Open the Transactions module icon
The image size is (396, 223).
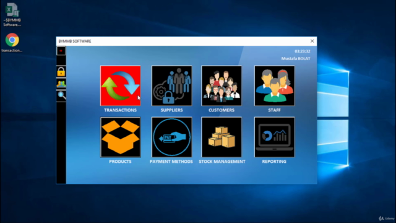pyautogui.click(x=121, y=85)
